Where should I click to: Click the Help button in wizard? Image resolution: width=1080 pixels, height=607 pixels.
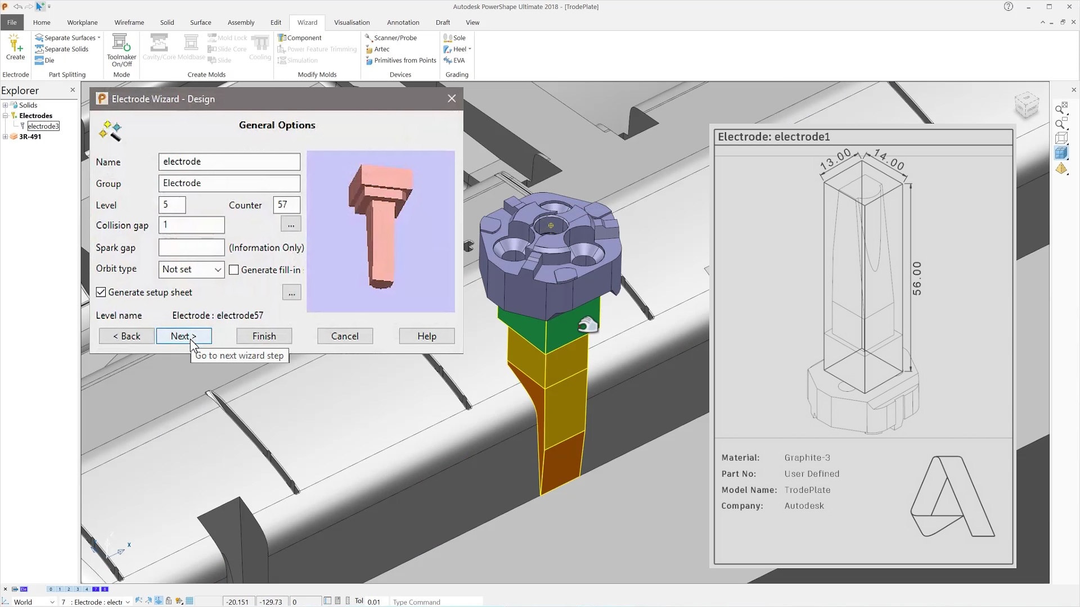pos(426,336)
